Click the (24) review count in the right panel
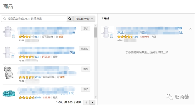 tap(136, 37)
